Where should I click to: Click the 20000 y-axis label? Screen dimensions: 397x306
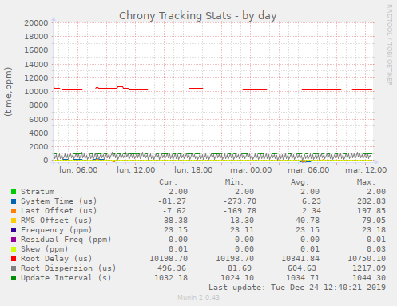click(x=36, y=23)
